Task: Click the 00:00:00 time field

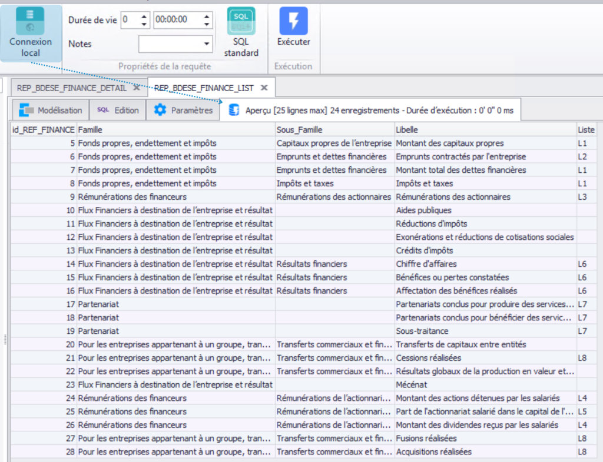Action: pyautogui.click(x=178, y=20)
